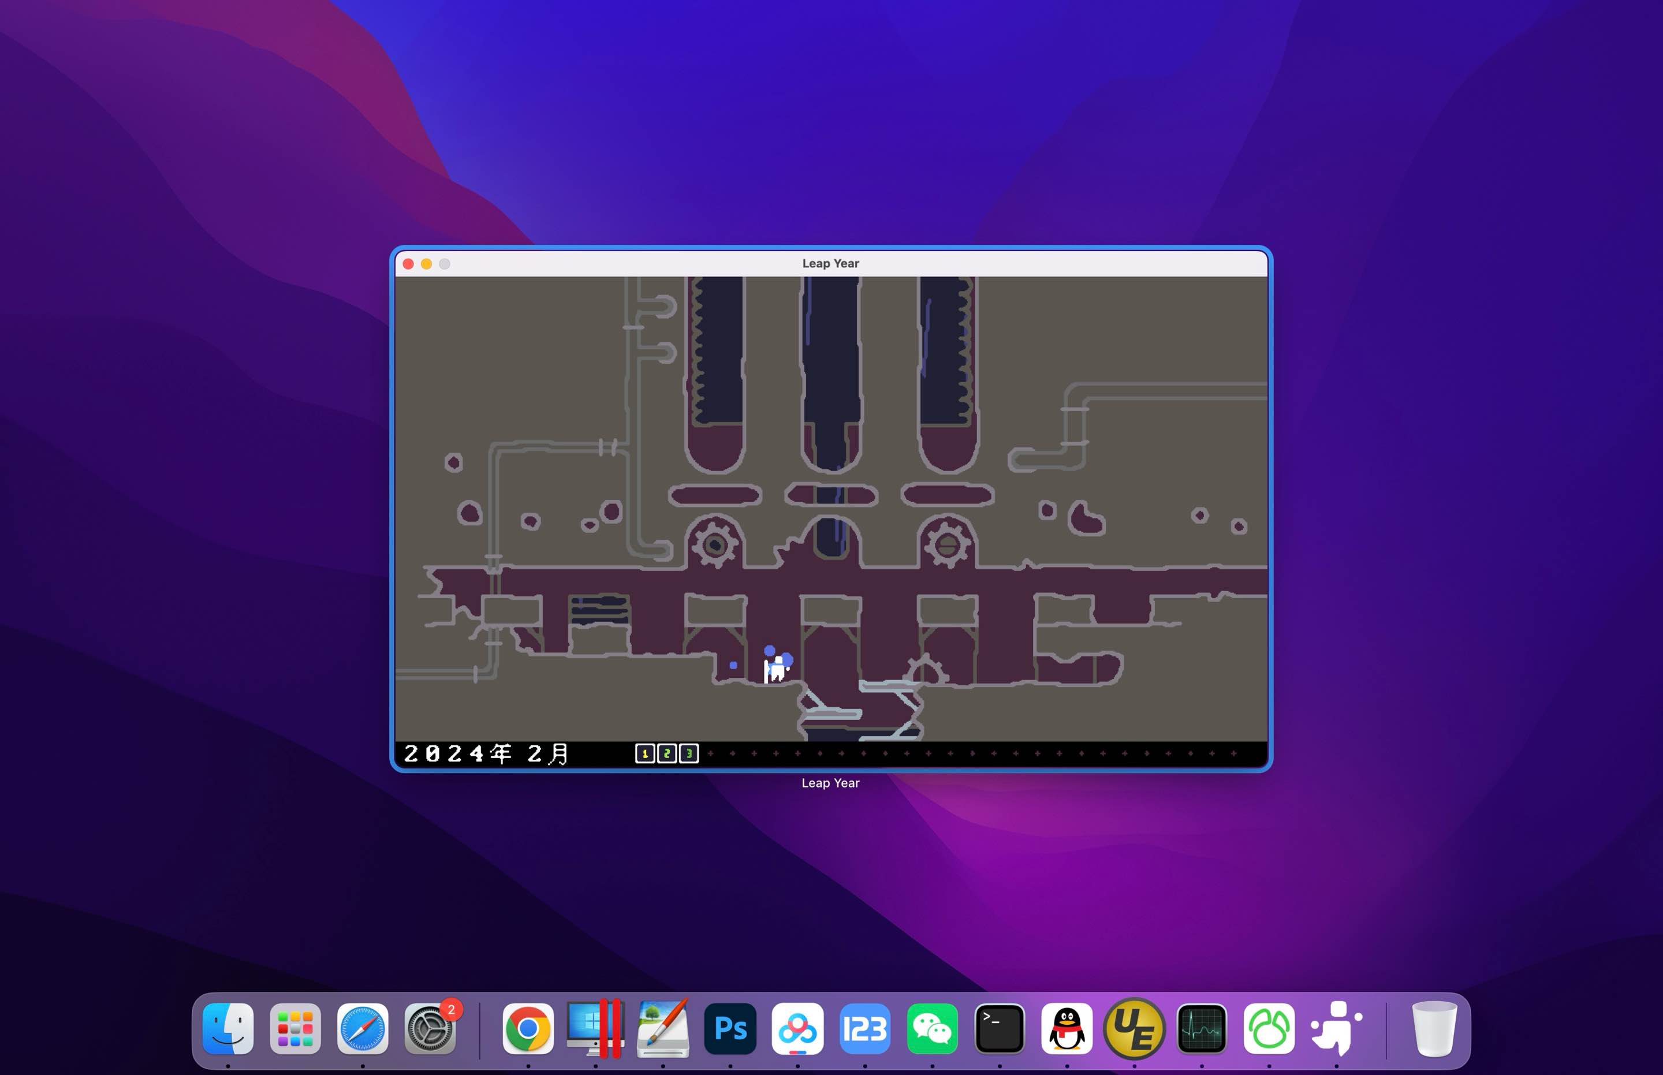Image resolution: width=1663 pixels, height=1075 pixels.
Task: Open WeChat from the Dock
Action: point(932,1028)
